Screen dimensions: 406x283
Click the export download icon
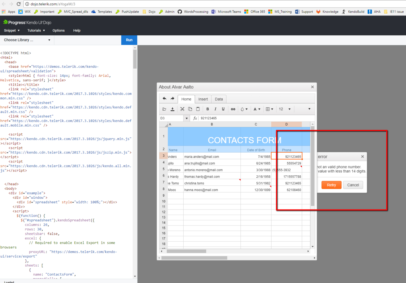(x=173, y=109)
